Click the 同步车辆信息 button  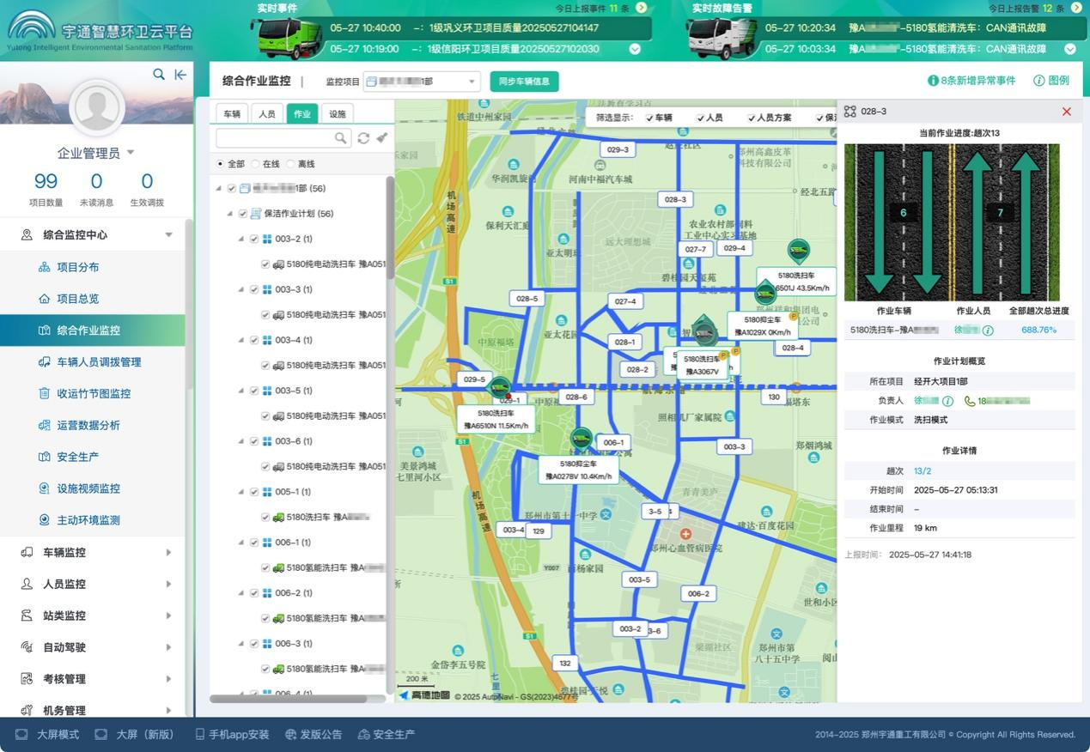[x=524, y=82]
